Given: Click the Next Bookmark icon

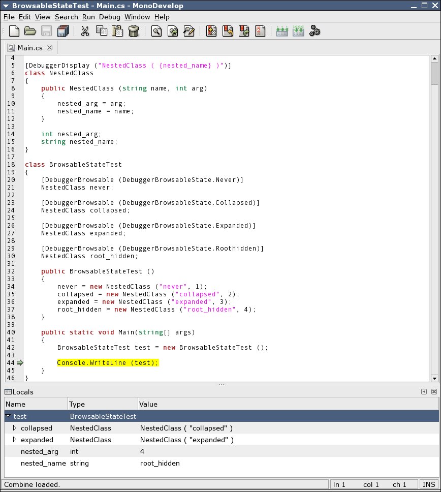Looking at the screenshot, I should click(x=244, y=31).
